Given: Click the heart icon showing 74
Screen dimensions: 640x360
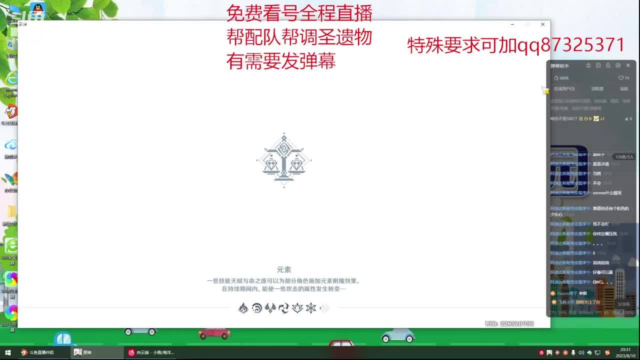Looking at the screenshot, I should point(621,78).
